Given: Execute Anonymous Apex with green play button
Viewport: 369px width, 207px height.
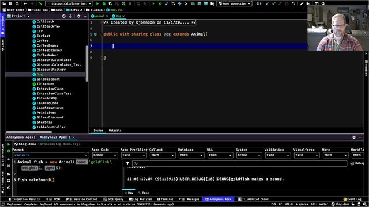Looking at the screenshot, I should [x=9, y=144].
